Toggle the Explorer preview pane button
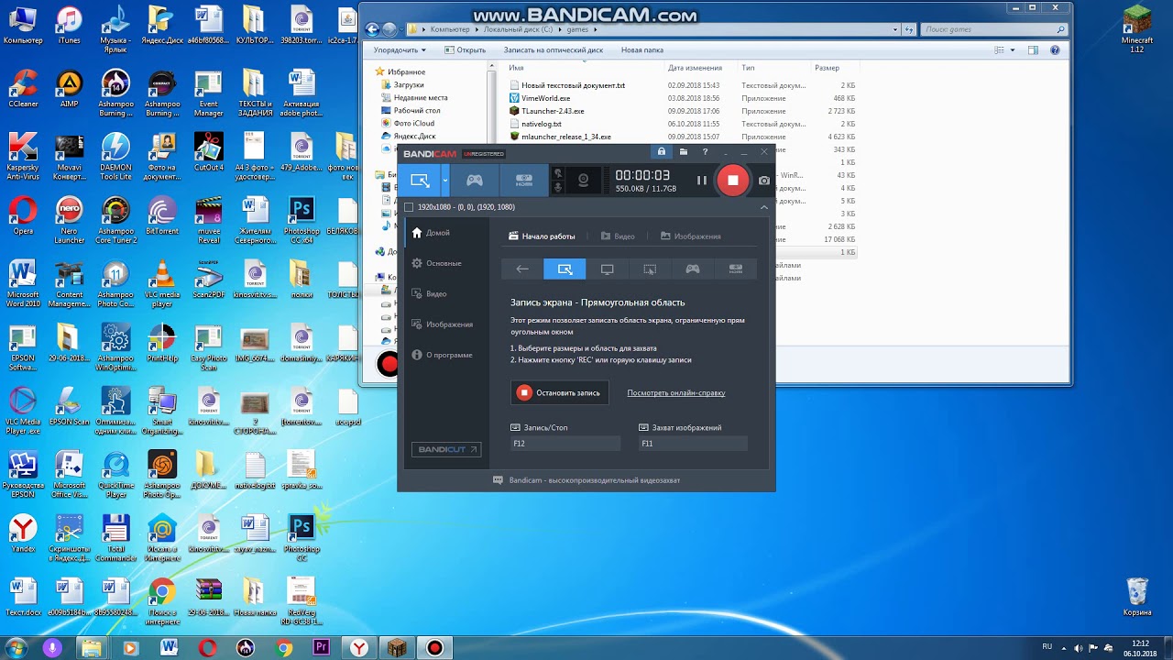This screenshot has height=660, width=1173. pos(1033,50)
